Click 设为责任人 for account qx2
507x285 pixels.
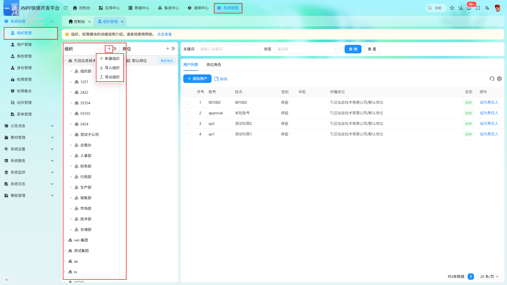[489, 123]
